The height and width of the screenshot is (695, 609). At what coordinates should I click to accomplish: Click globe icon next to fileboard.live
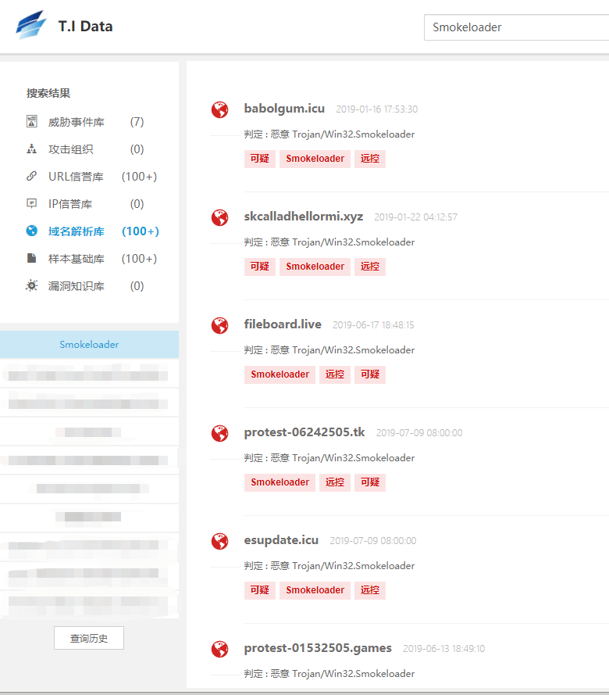[x=220, y=325]
